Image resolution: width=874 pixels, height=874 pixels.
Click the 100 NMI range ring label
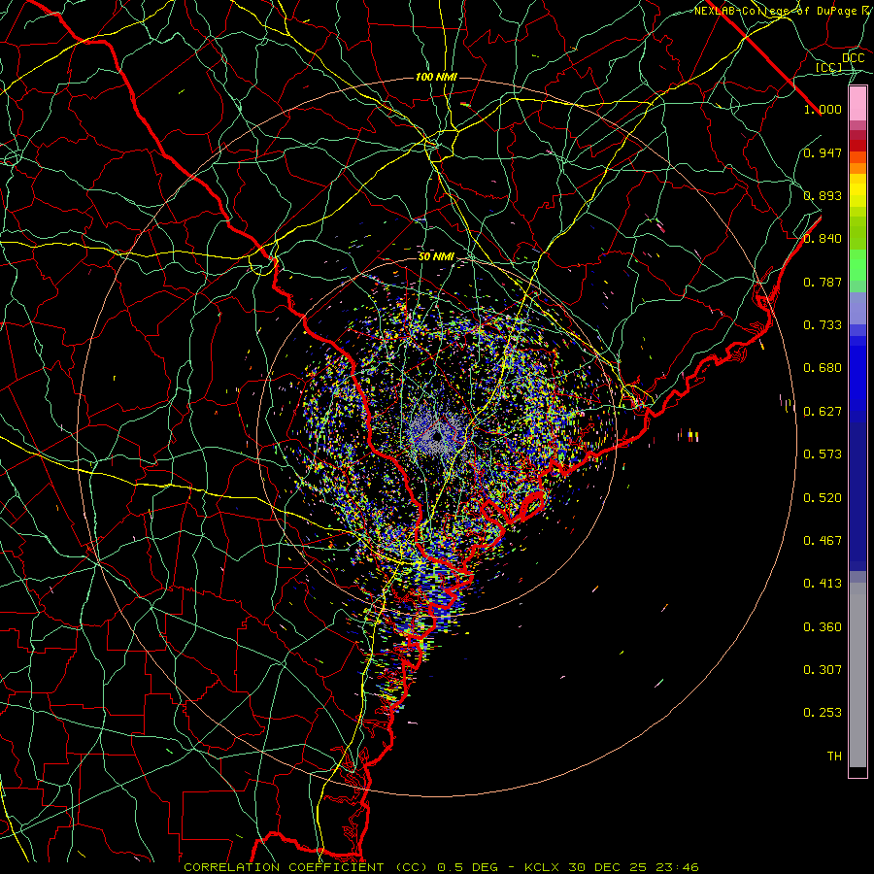pyautogui.click(x=436, y=77)
